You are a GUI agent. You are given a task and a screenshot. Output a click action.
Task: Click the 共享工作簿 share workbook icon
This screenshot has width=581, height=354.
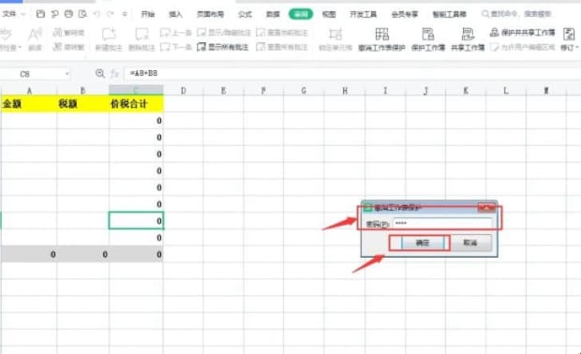click(468, 35)
